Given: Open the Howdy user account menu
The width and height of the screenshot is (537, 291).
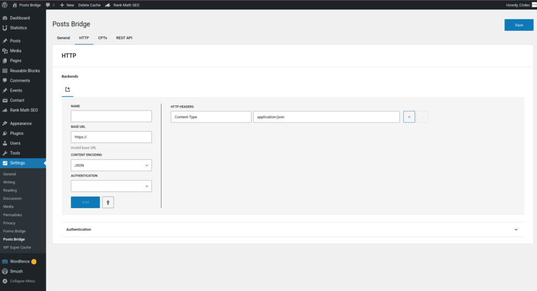Looking at the screenshot, I should coord(521,5).
